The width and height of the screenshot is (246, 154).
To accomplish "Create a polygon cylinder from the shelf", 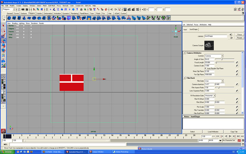I will [19, 18].
